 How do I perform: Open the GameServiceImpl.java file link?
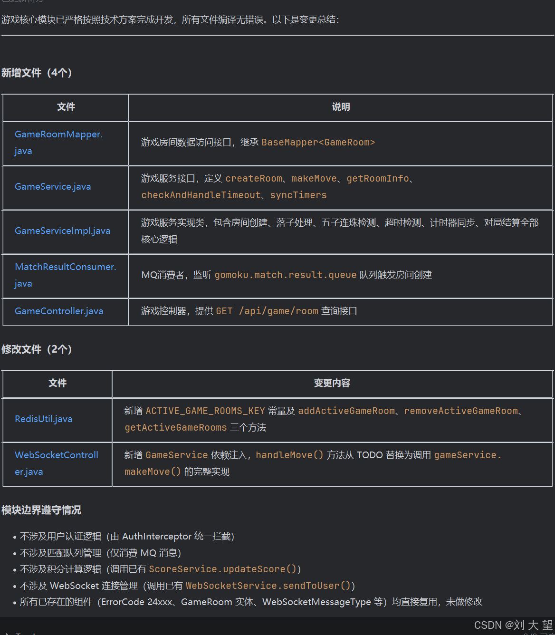[x=62, y=231]
